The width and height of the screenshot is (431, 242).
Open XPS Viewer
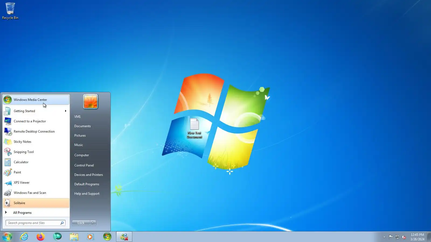(x=36, y=183)
